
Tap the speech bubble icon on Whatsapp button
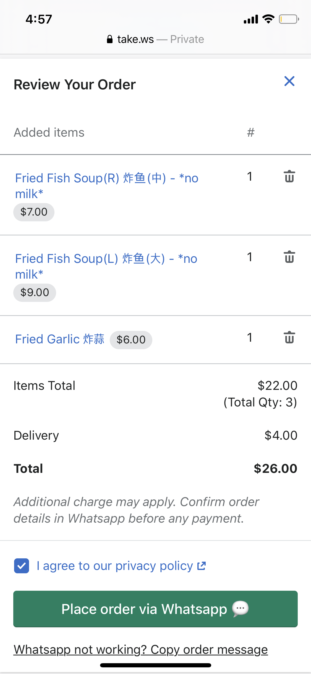coord(240,609)
